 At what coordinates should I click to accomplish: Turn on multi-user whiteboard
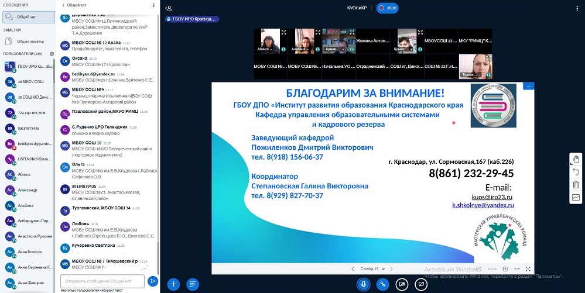pos(576,198)
